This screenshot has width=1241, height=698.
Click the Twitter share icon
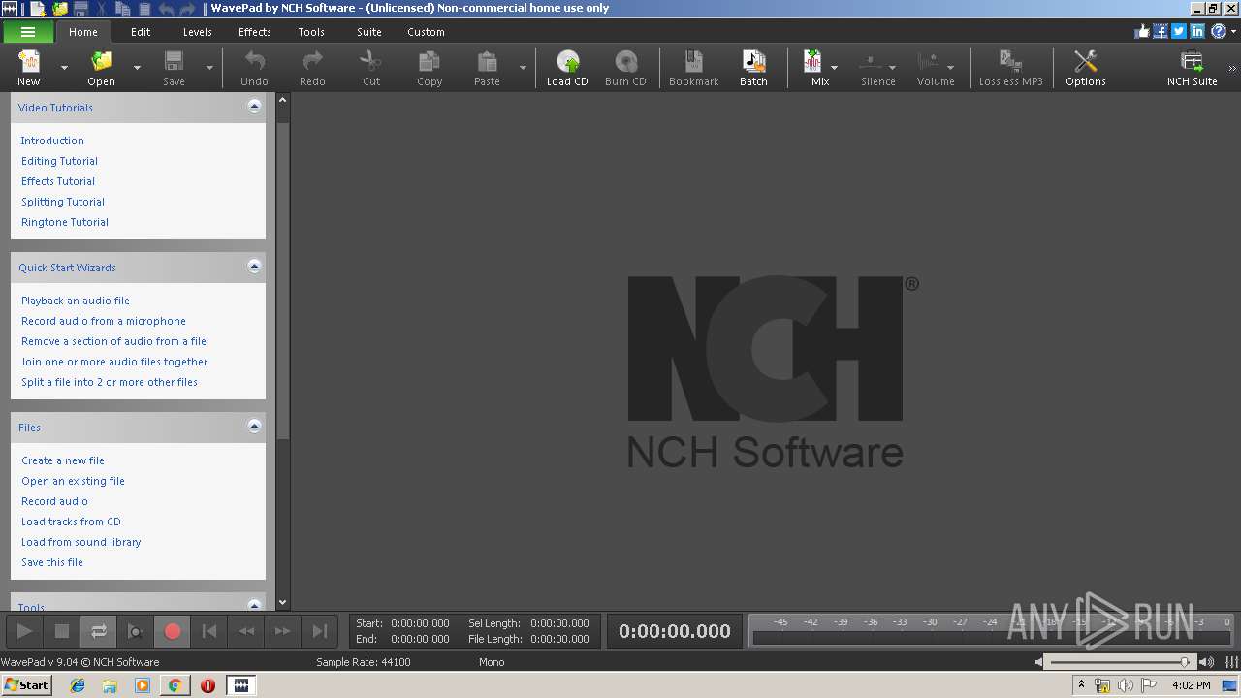tap(1179, 31)
